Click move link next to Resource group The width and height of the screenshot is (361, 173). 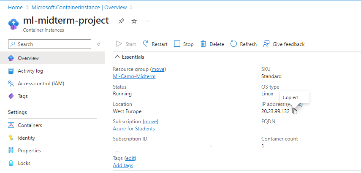tap(158, 69)
